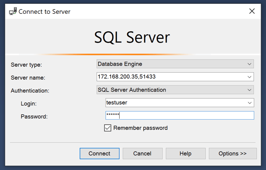Expand the Authentication dropdown arrow

[249, 90]
